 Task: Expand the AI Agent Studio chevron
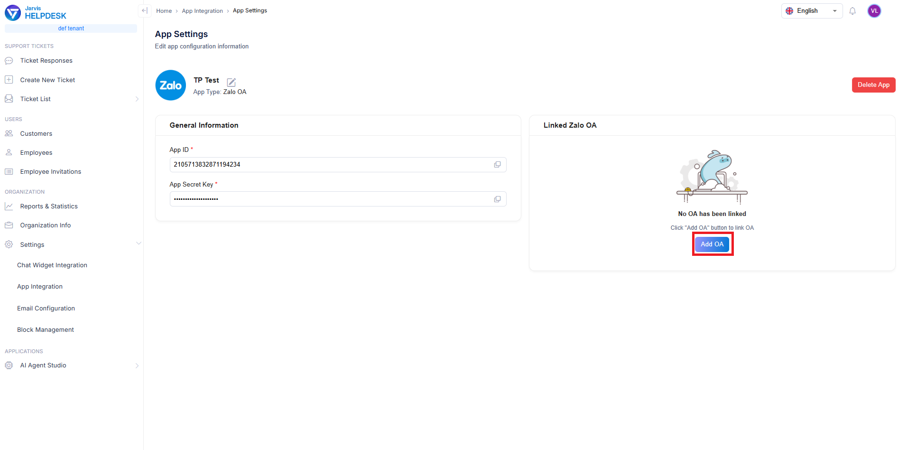(137, 366)
